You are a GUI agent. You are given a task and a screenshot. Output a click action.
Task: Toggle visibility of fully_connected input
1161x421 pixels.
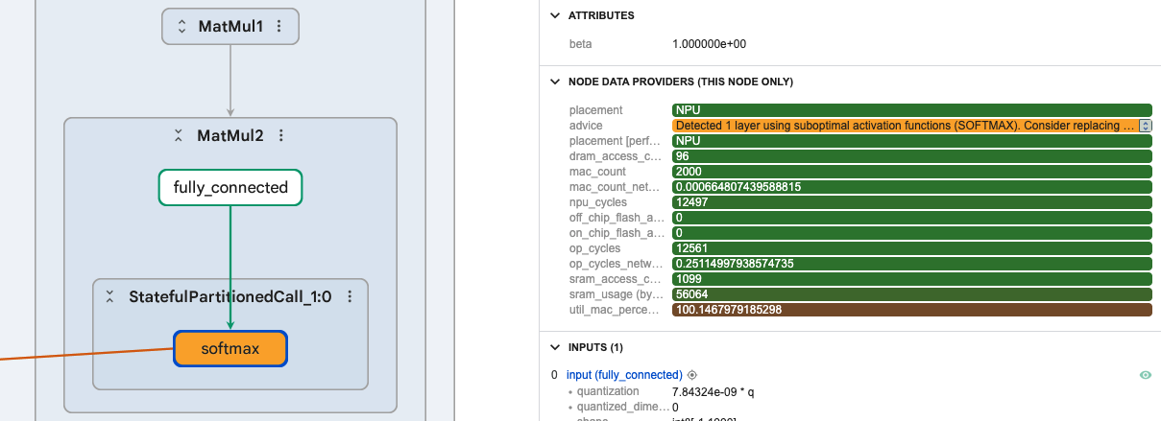point(1145,375)
